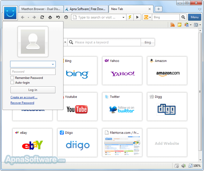Viewport: 204px width, 171px height.
Task: Open the snap tool dropdown arrow
Action: [x=200, y=25]
